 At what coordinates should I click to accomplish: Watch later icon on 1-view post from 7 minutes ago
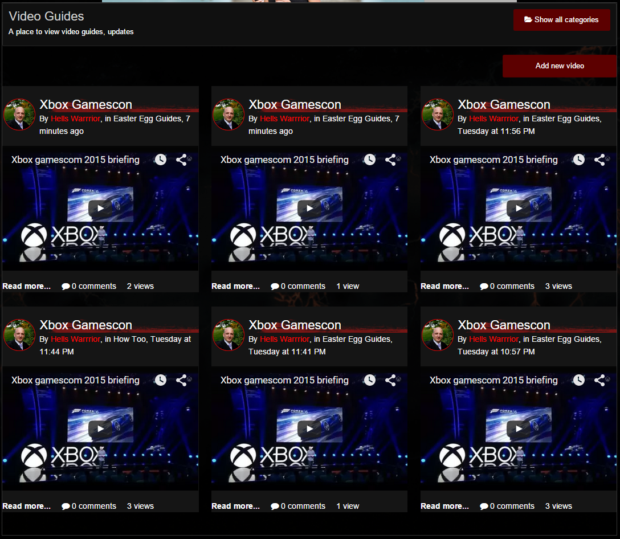pos(370,160)
